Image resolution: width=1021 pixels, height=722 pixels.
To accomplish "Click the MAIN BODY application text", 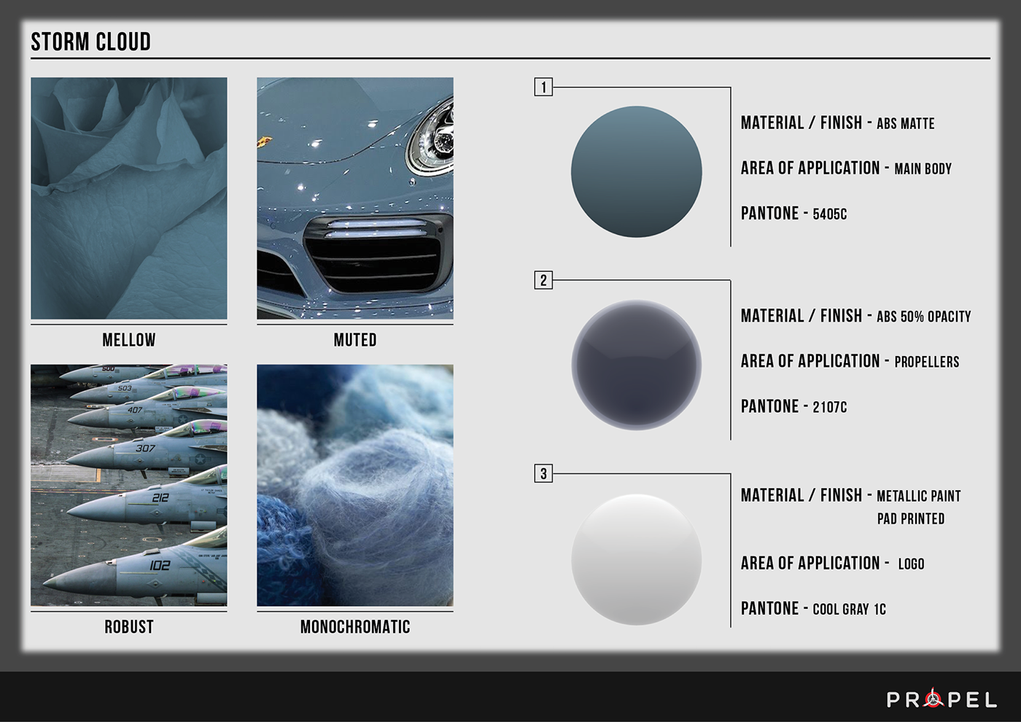I will click(x=923, y=169).
